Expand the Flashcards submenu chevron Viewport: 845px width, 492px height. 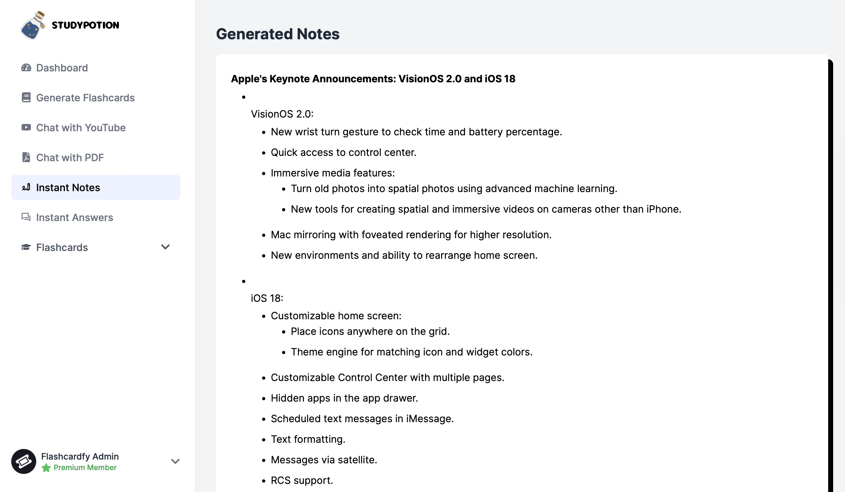165,247
